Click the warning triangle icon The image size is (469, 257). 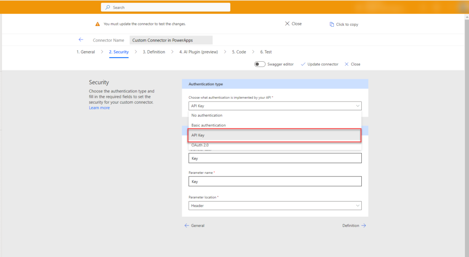[x=98, y=24]
